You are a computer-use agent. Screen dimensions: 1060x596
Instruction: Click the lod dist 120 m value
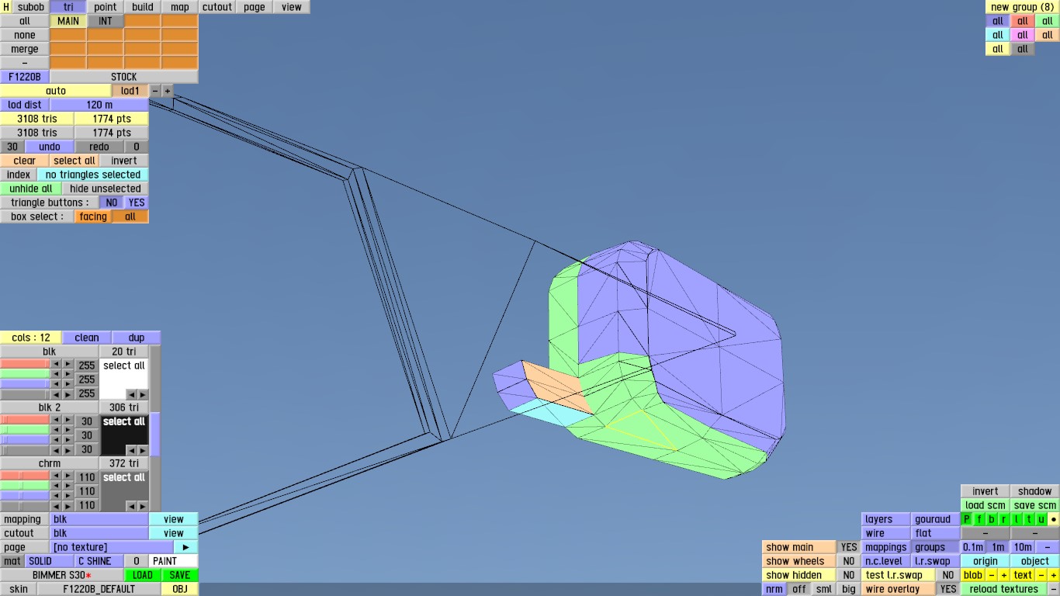pyautogui.click(x=99, y=105)
